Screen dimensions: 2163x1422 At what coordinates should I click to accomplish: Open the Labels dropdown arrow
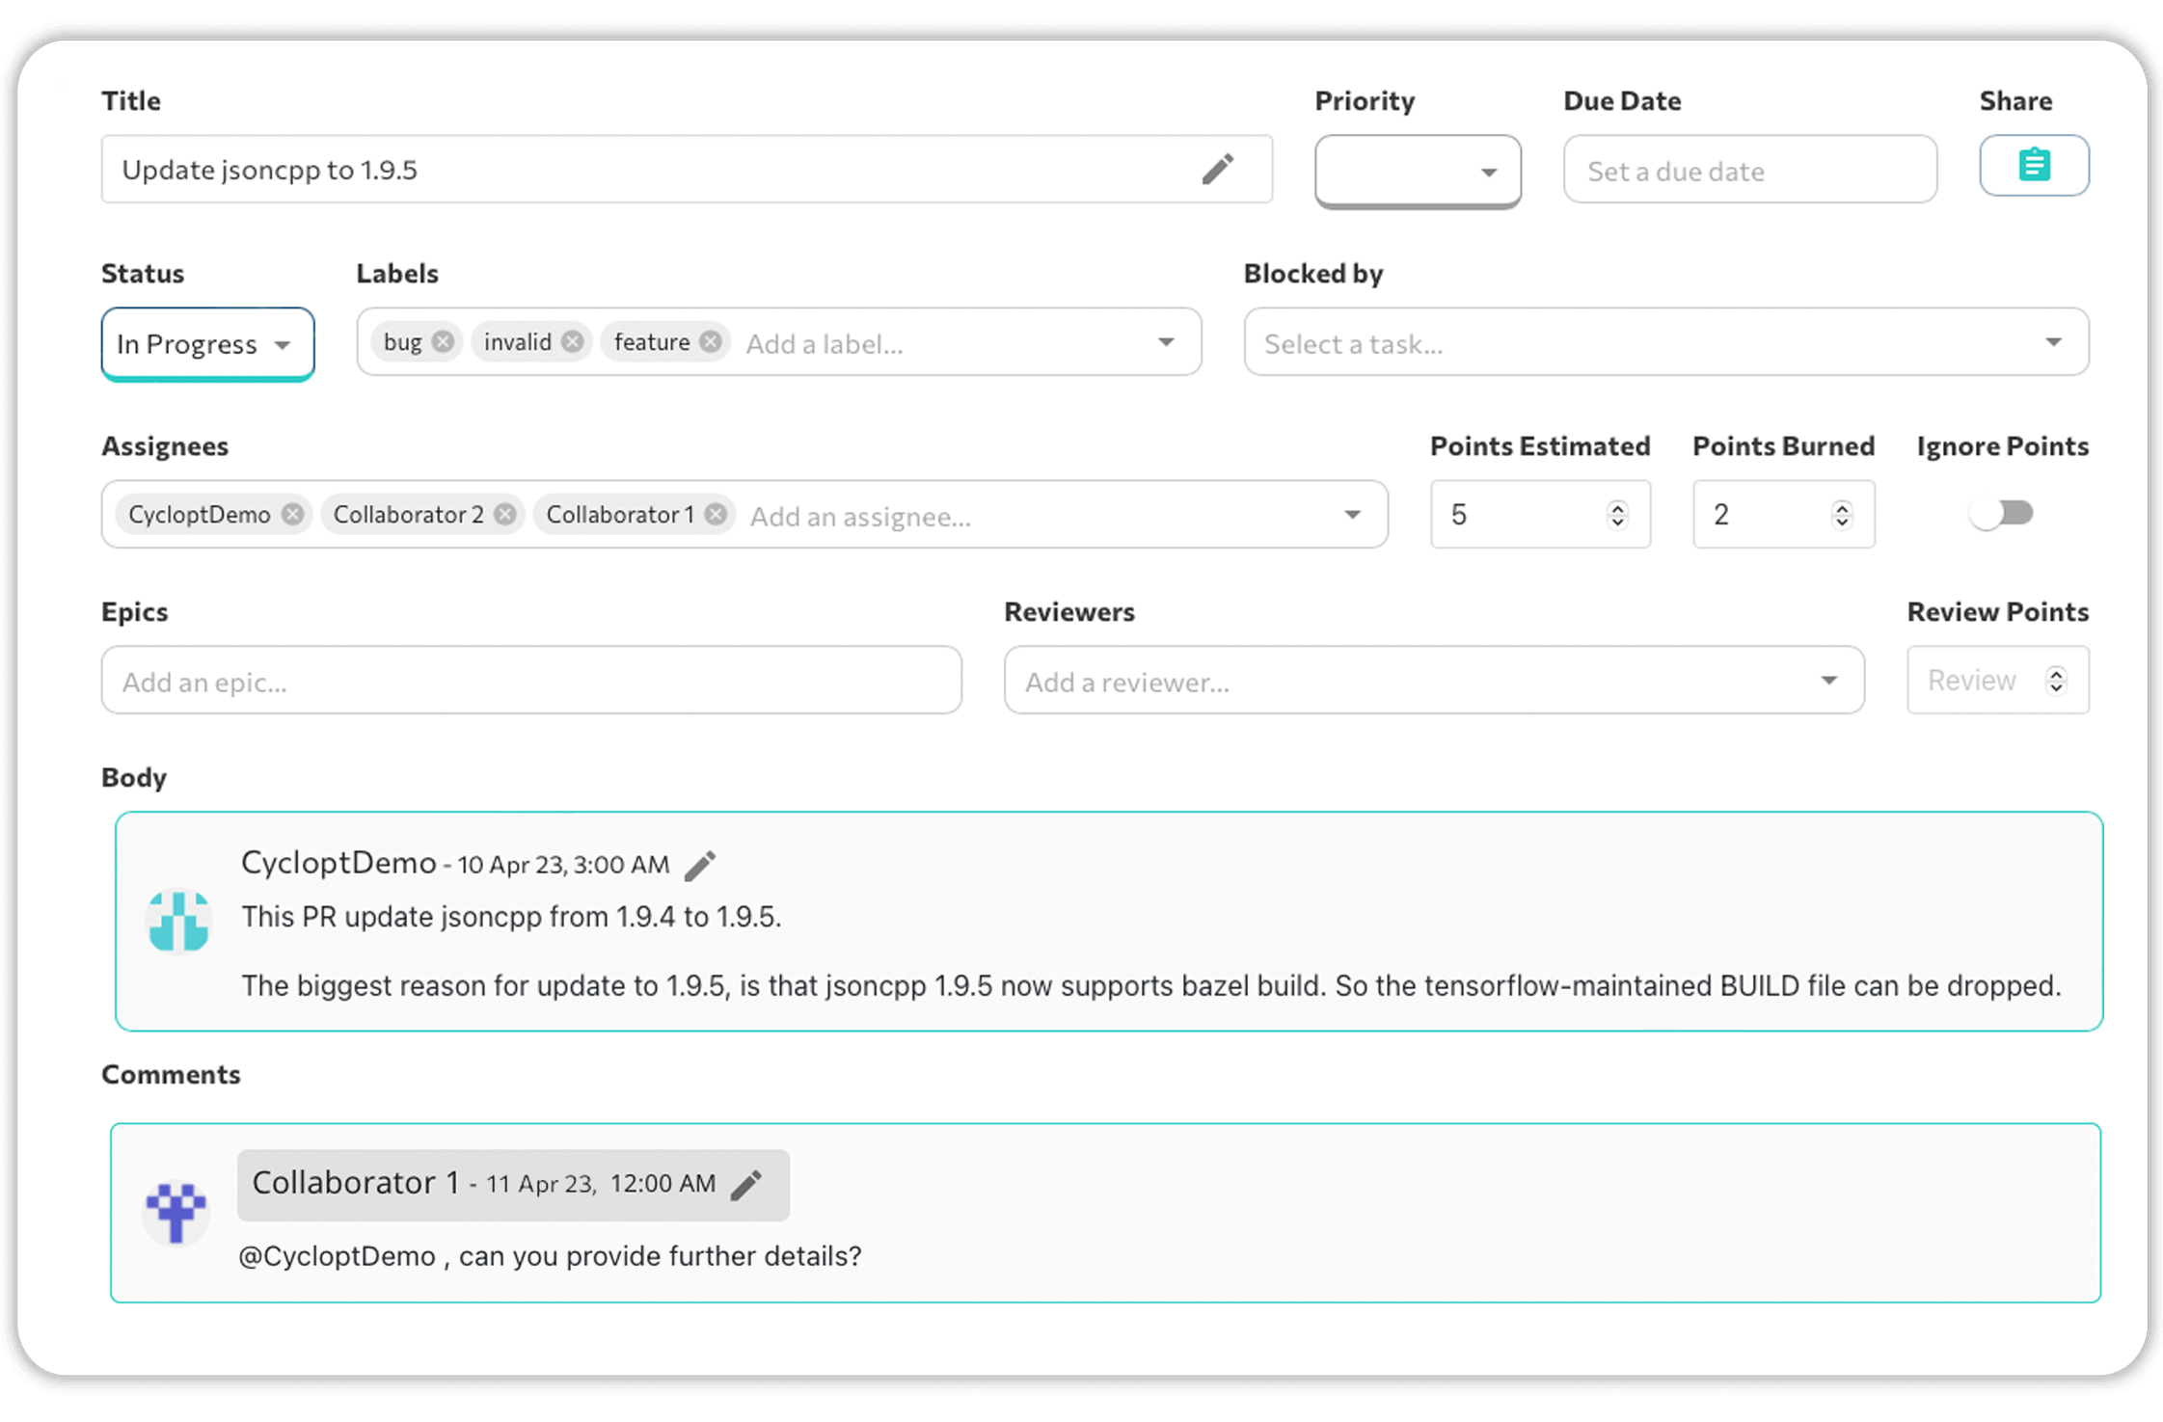1167,342
